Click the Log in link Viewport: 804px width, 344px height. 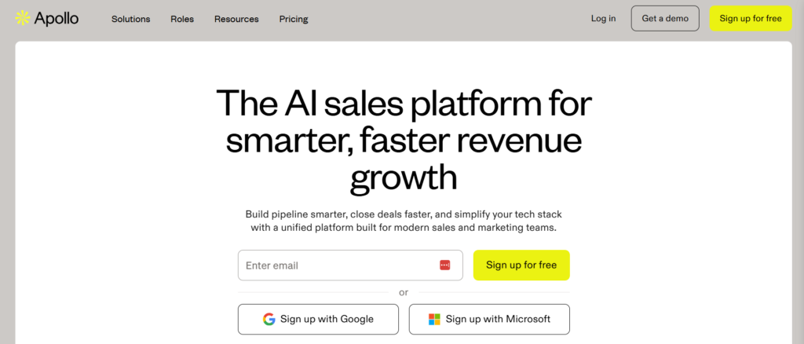[x=603, y=18]
